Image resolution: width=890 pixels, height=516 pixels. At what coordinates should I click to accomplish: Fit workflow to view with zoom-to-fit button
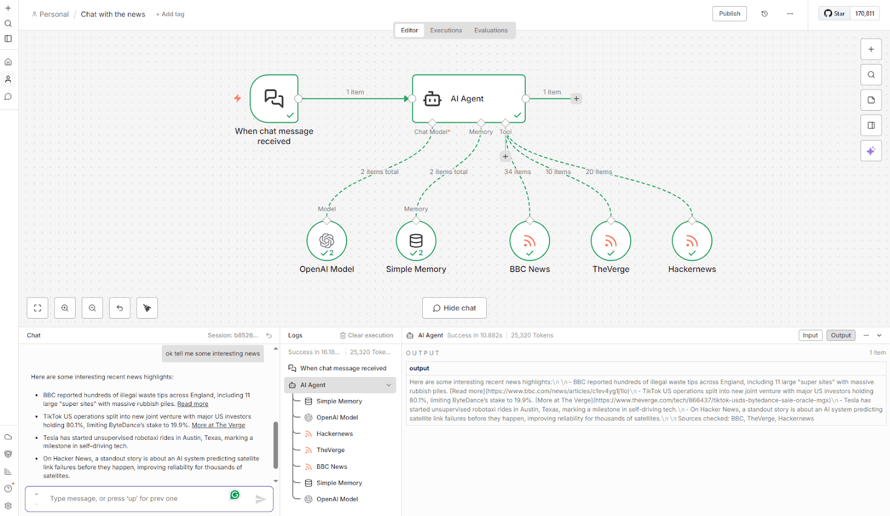click(x=37, y=308)
